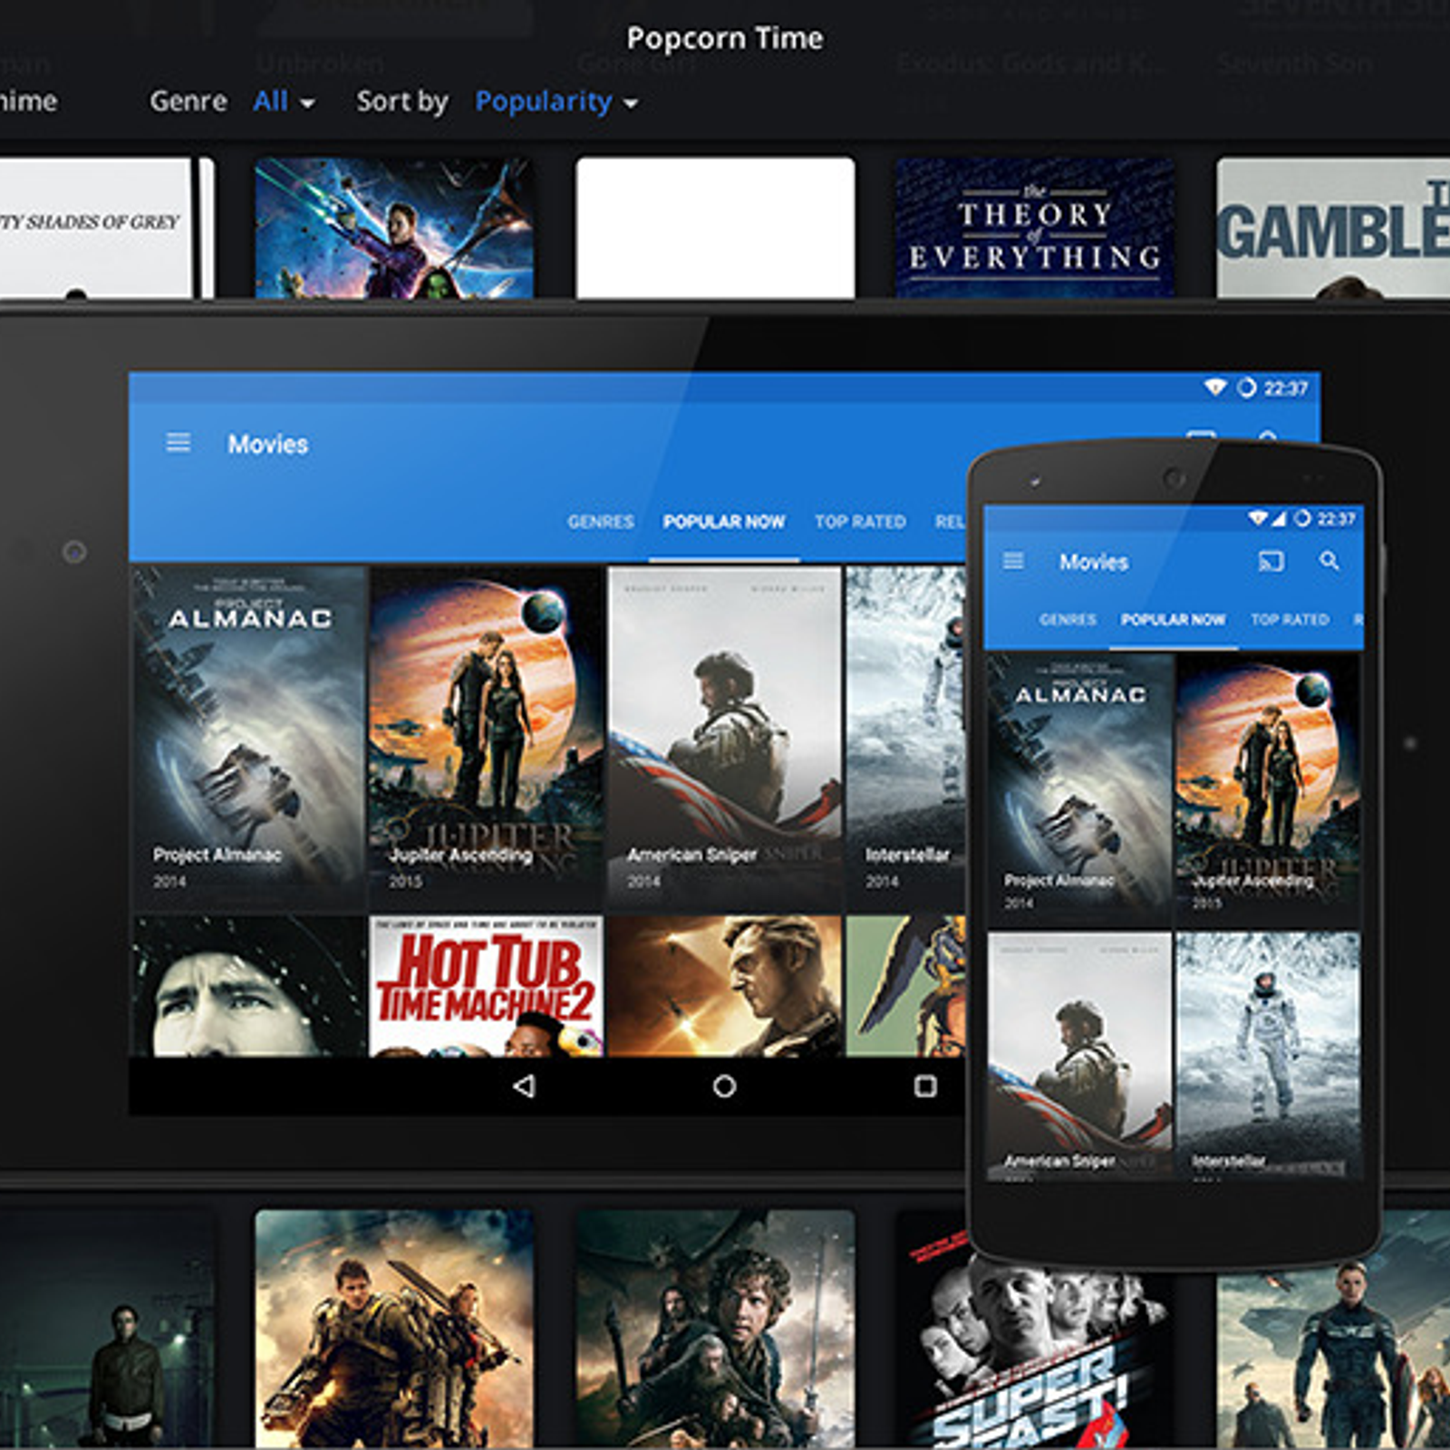Open Project Almanac poster on the tablet
The image size is (1450, 1450).
click(x=249, y=738)
